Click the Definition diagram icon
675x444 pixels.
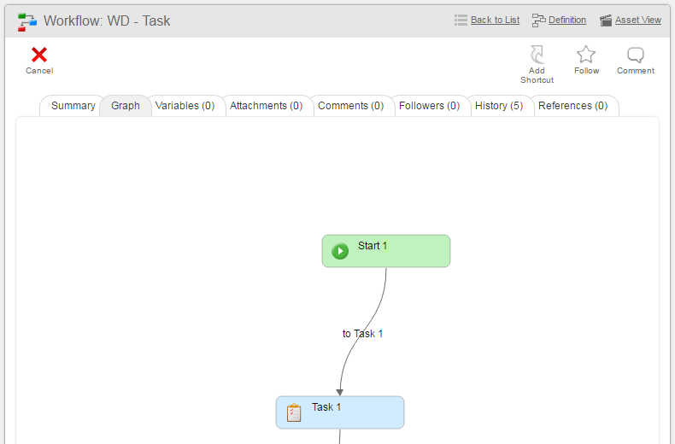[538, 20]
